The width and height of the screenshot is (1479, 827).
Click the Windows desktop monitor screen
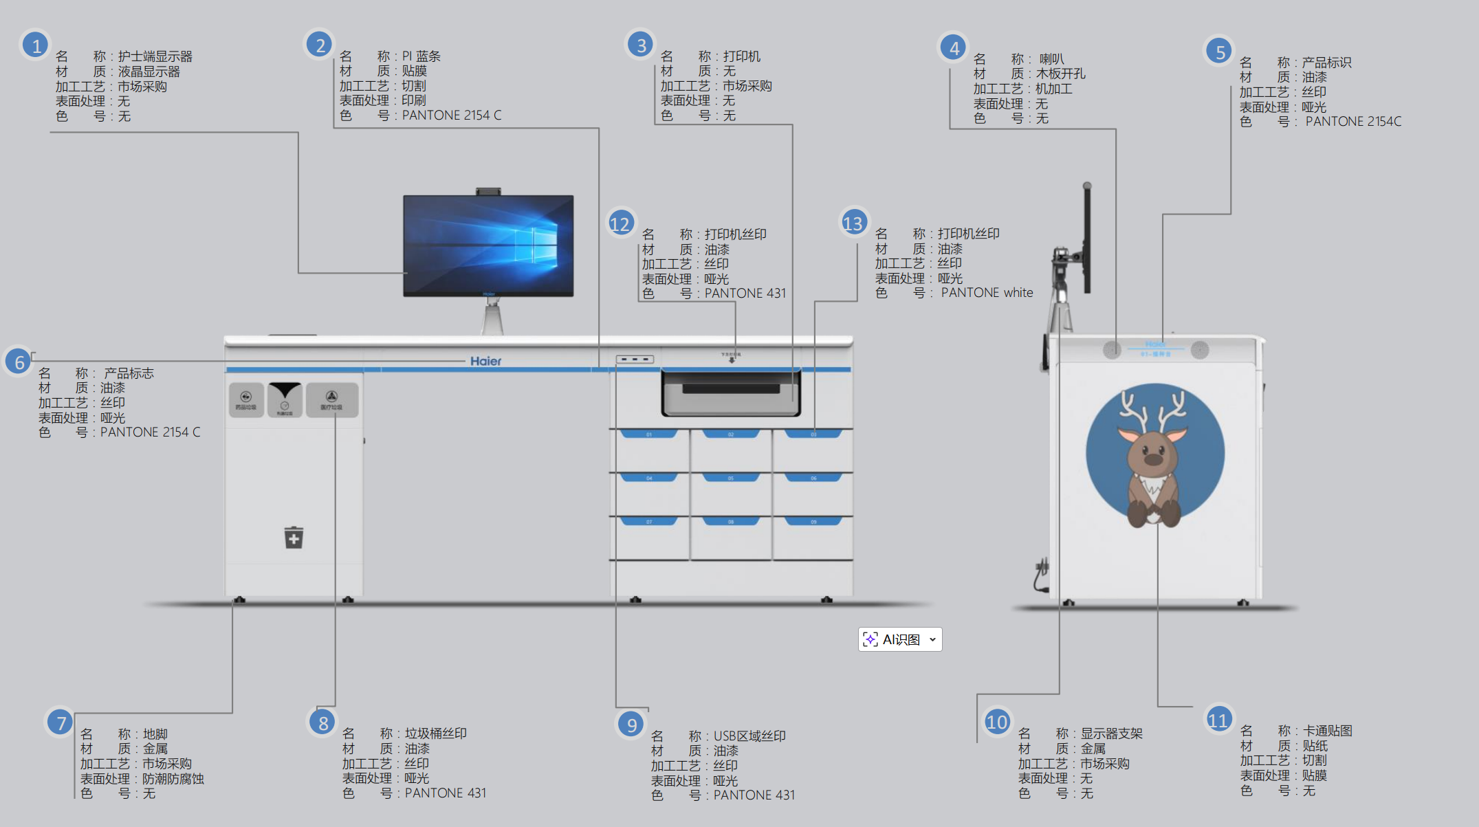pyautogui.click(x=488, y=244)
